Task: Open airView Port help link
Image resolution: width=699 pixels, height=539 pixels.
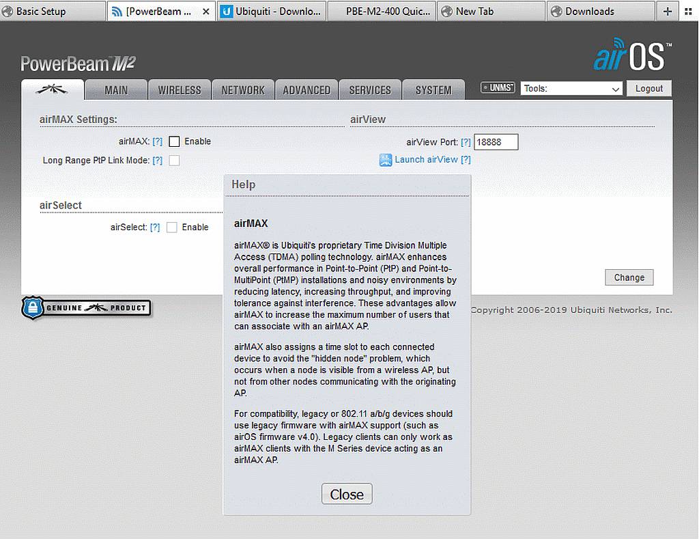Action: [466, 142]
